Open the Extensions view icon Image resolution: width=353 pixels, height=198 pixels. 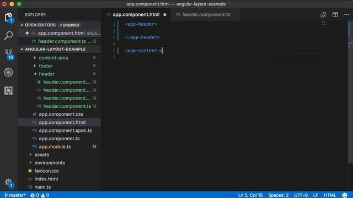click(x=8, y=91)
